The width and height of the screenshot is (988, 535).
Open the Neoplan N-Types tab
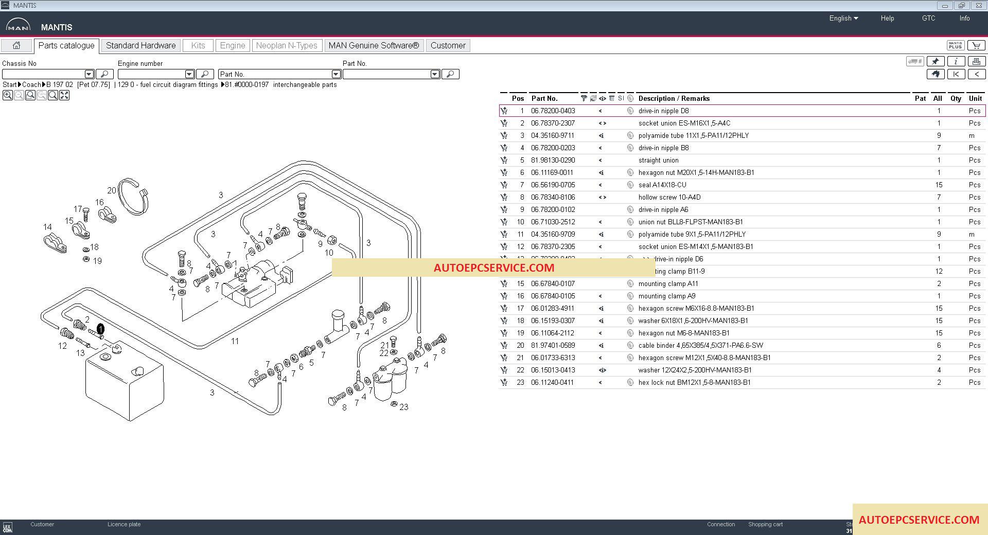[x=287, y=46]
